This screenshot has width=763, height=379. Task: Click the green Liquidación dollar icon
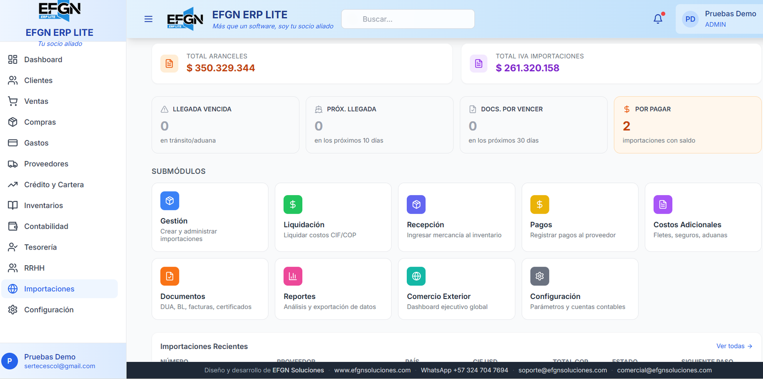pyautogui.click(x=293, y=205)
